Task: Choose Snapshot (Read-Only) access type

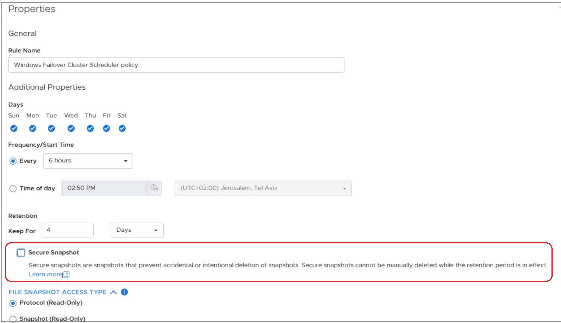Action: (13, 319)
